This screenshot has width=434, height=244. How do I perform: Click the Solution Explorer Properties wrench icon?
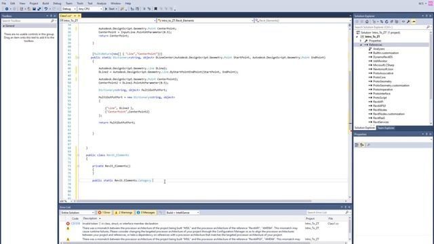coord(408,22)
